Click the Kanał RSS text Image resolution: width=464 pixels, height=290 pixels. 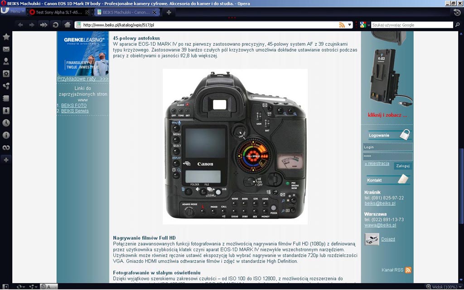(x=392, y=270)
